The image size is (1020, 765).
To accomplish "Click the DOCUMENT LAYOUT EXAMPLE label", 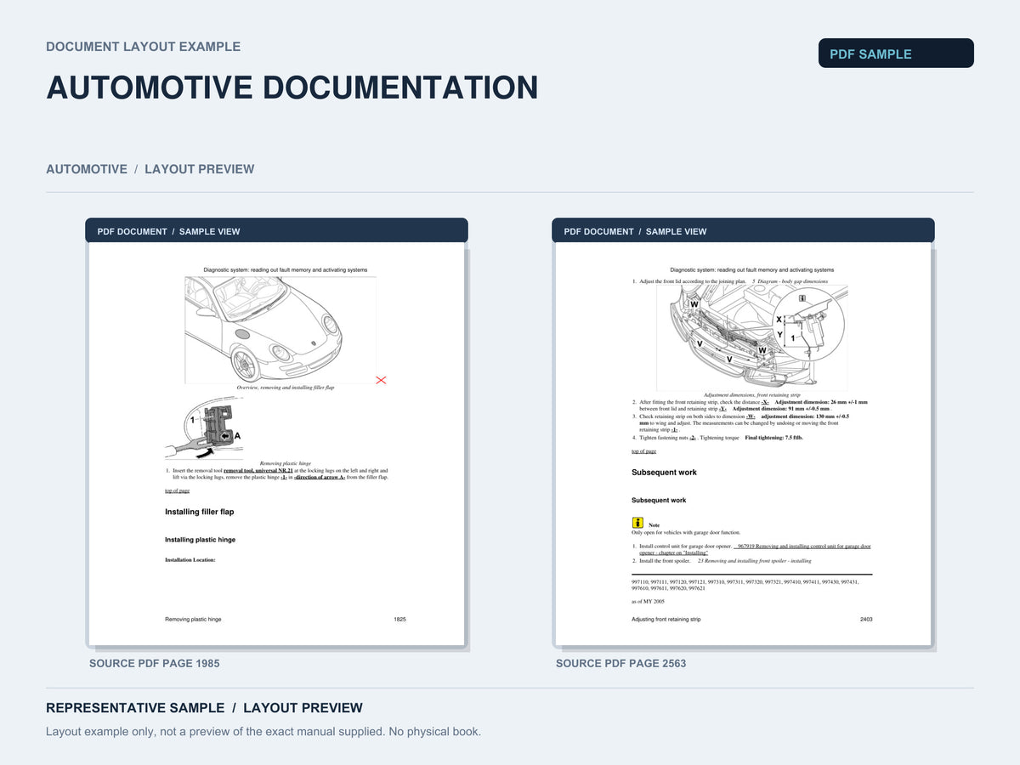I will pos(144,47).
